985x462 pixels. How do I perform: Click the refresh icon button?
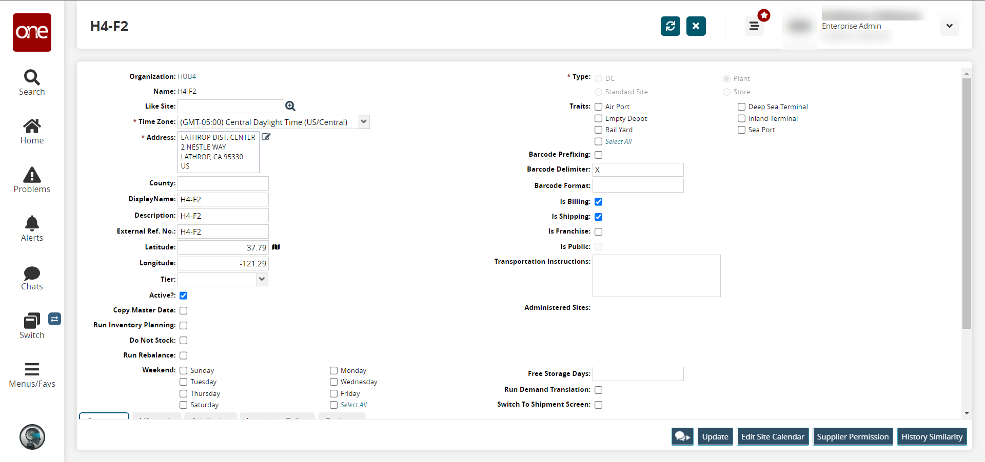pos(670,26)
